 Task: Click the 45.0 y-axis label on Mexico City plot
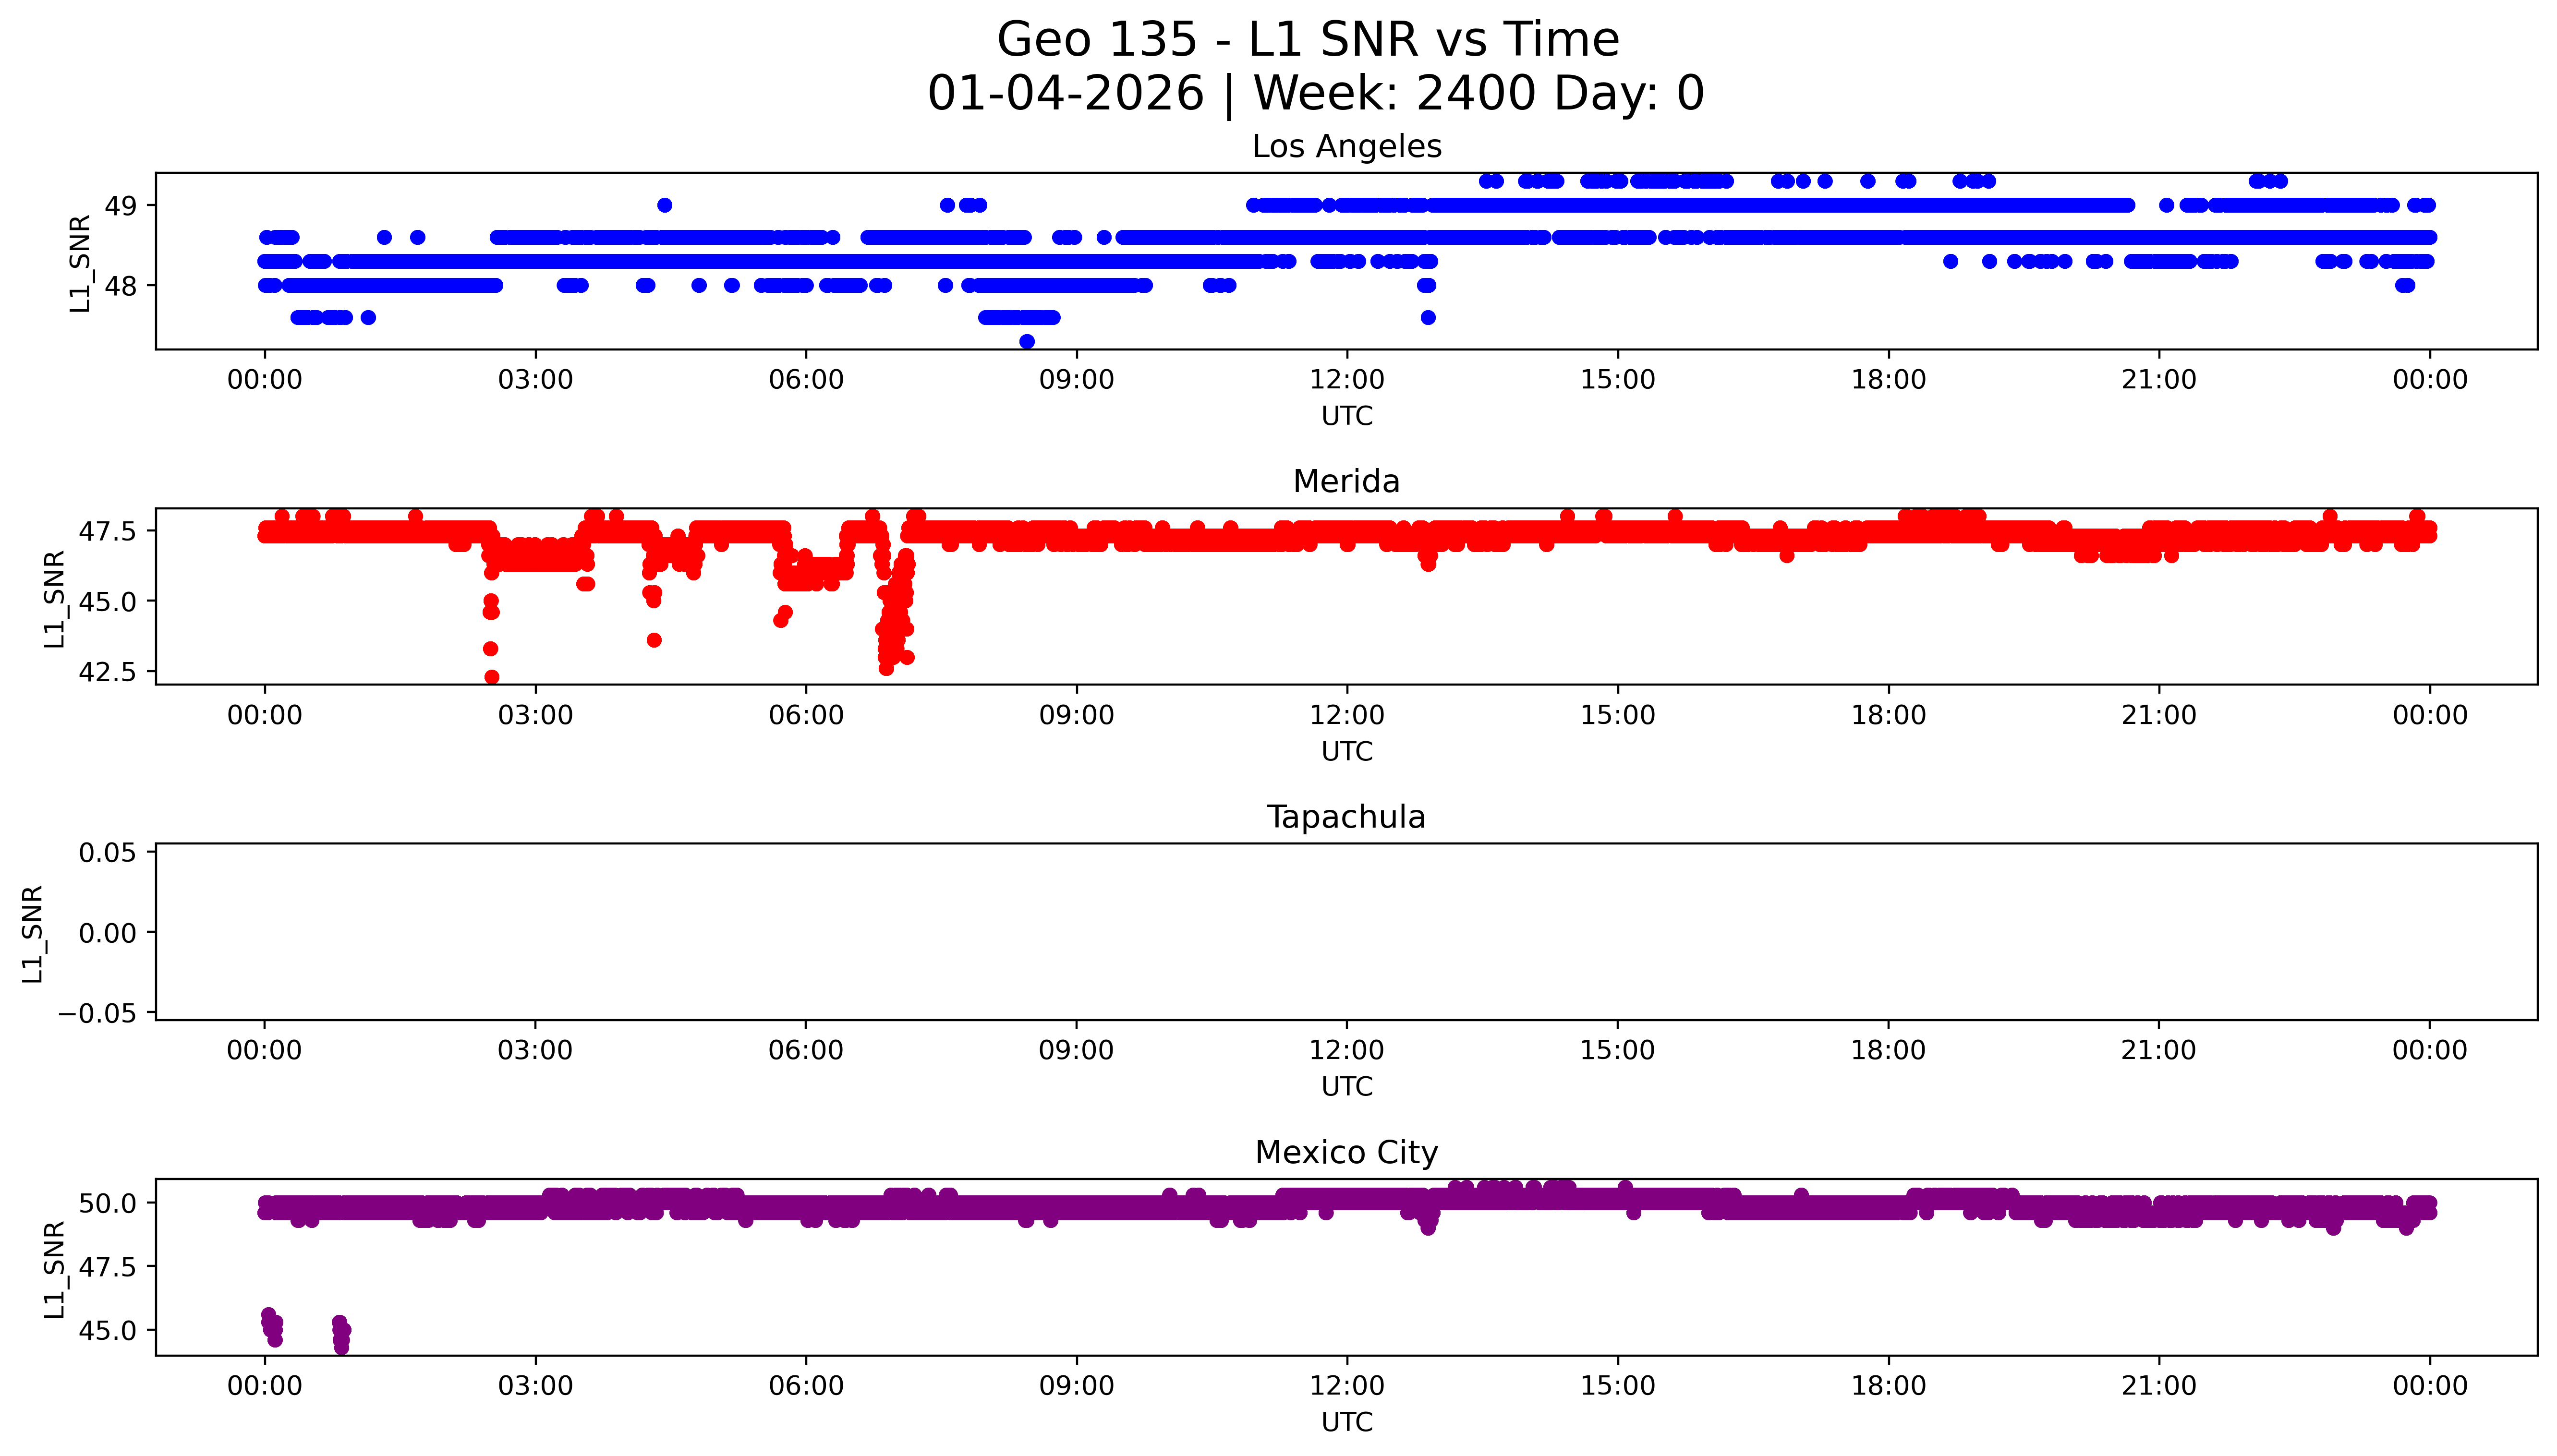107,1331
